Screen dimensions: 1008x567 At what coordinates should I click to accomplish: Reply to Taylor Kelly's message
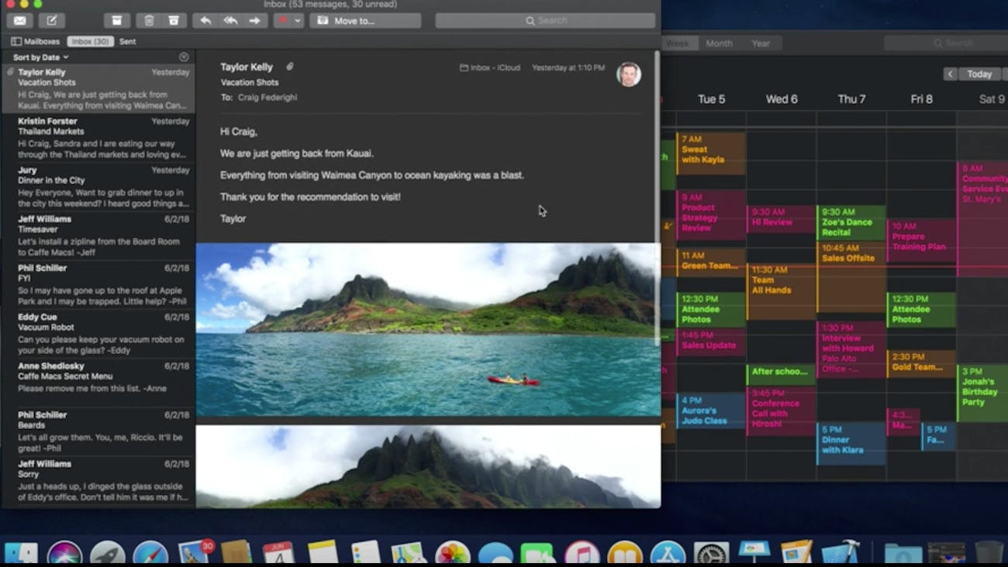coord(205,21)
